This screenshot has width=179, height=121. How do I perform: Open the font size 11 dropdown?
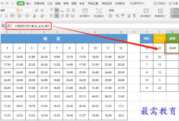32,10
